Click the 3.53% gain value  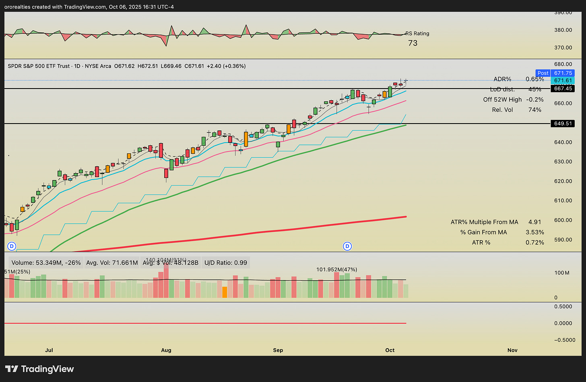(x=535, y=232)
